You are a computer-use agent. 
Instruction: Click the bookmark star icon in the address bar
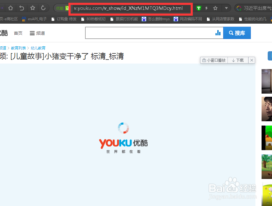click(215, 8)
